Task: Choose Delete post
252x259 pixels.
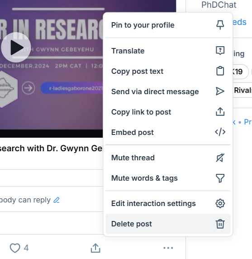Action: (x=168, y=224)
